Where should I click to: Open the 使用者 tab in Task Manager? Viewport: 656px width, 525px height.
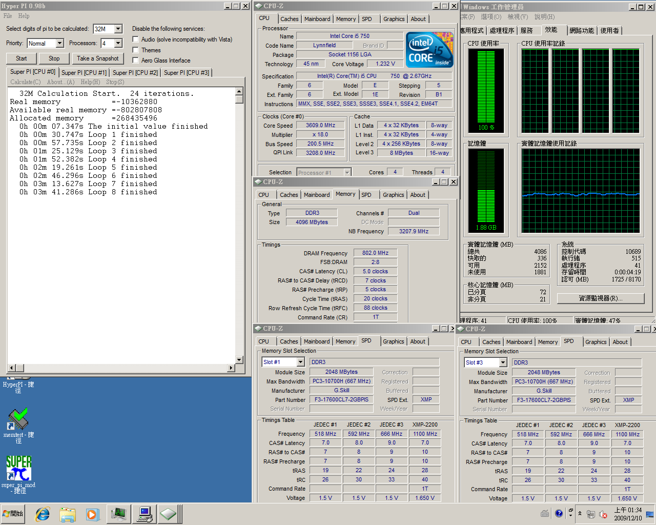(609, 31)
